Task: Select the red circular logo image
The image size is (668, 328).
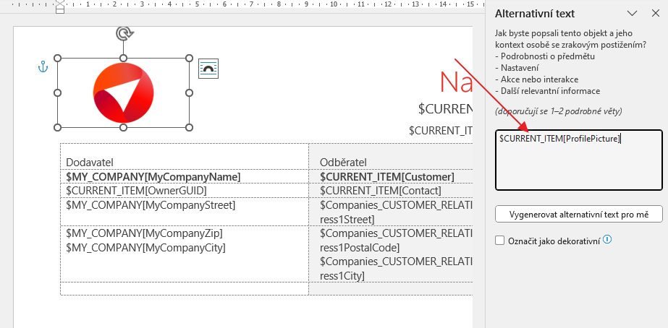Action: coord(124,92)
